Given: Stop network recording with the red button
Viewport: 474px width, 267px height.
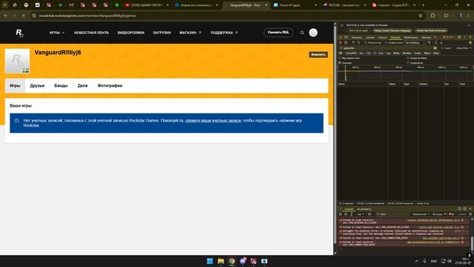Looking at the screenshot, I should [341, 43].
